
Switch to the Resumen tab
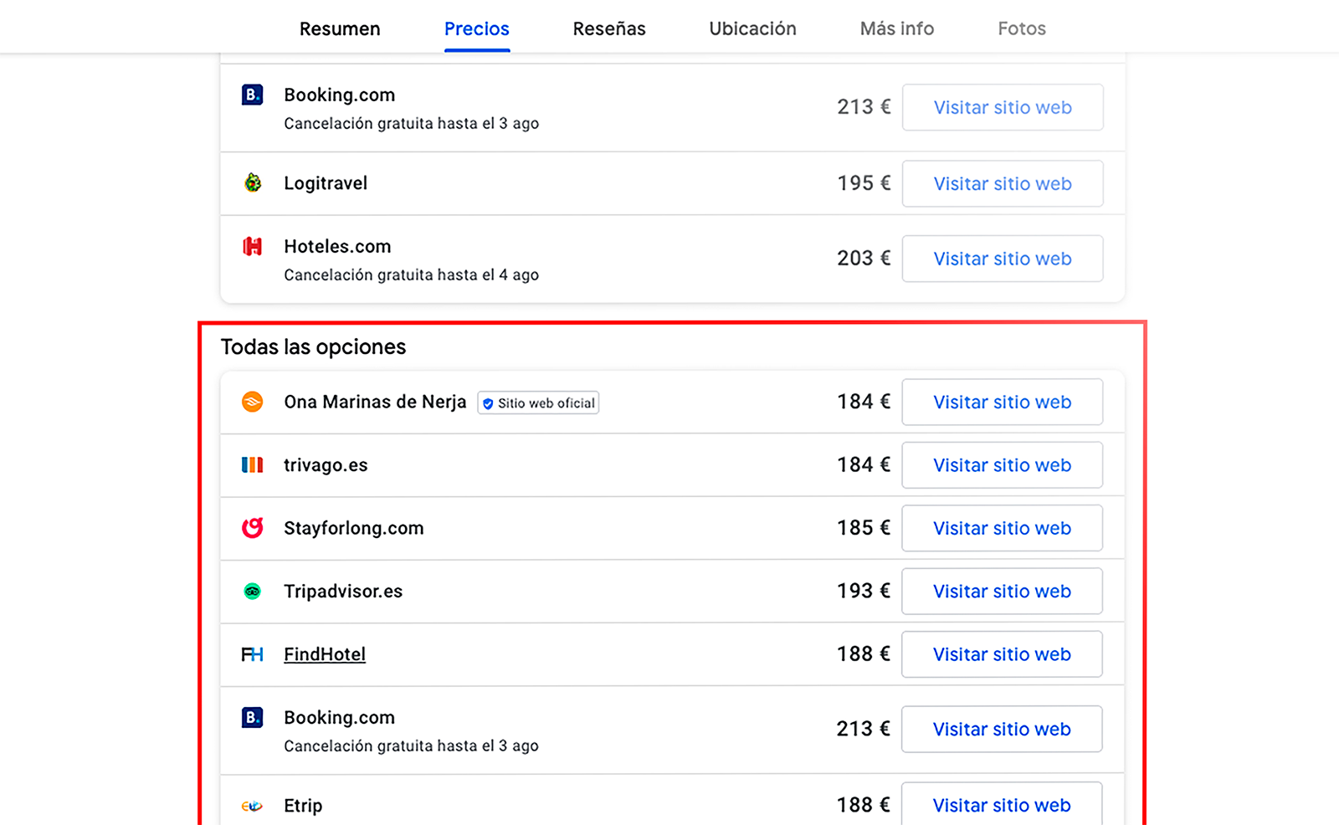(x=340, y=28)
